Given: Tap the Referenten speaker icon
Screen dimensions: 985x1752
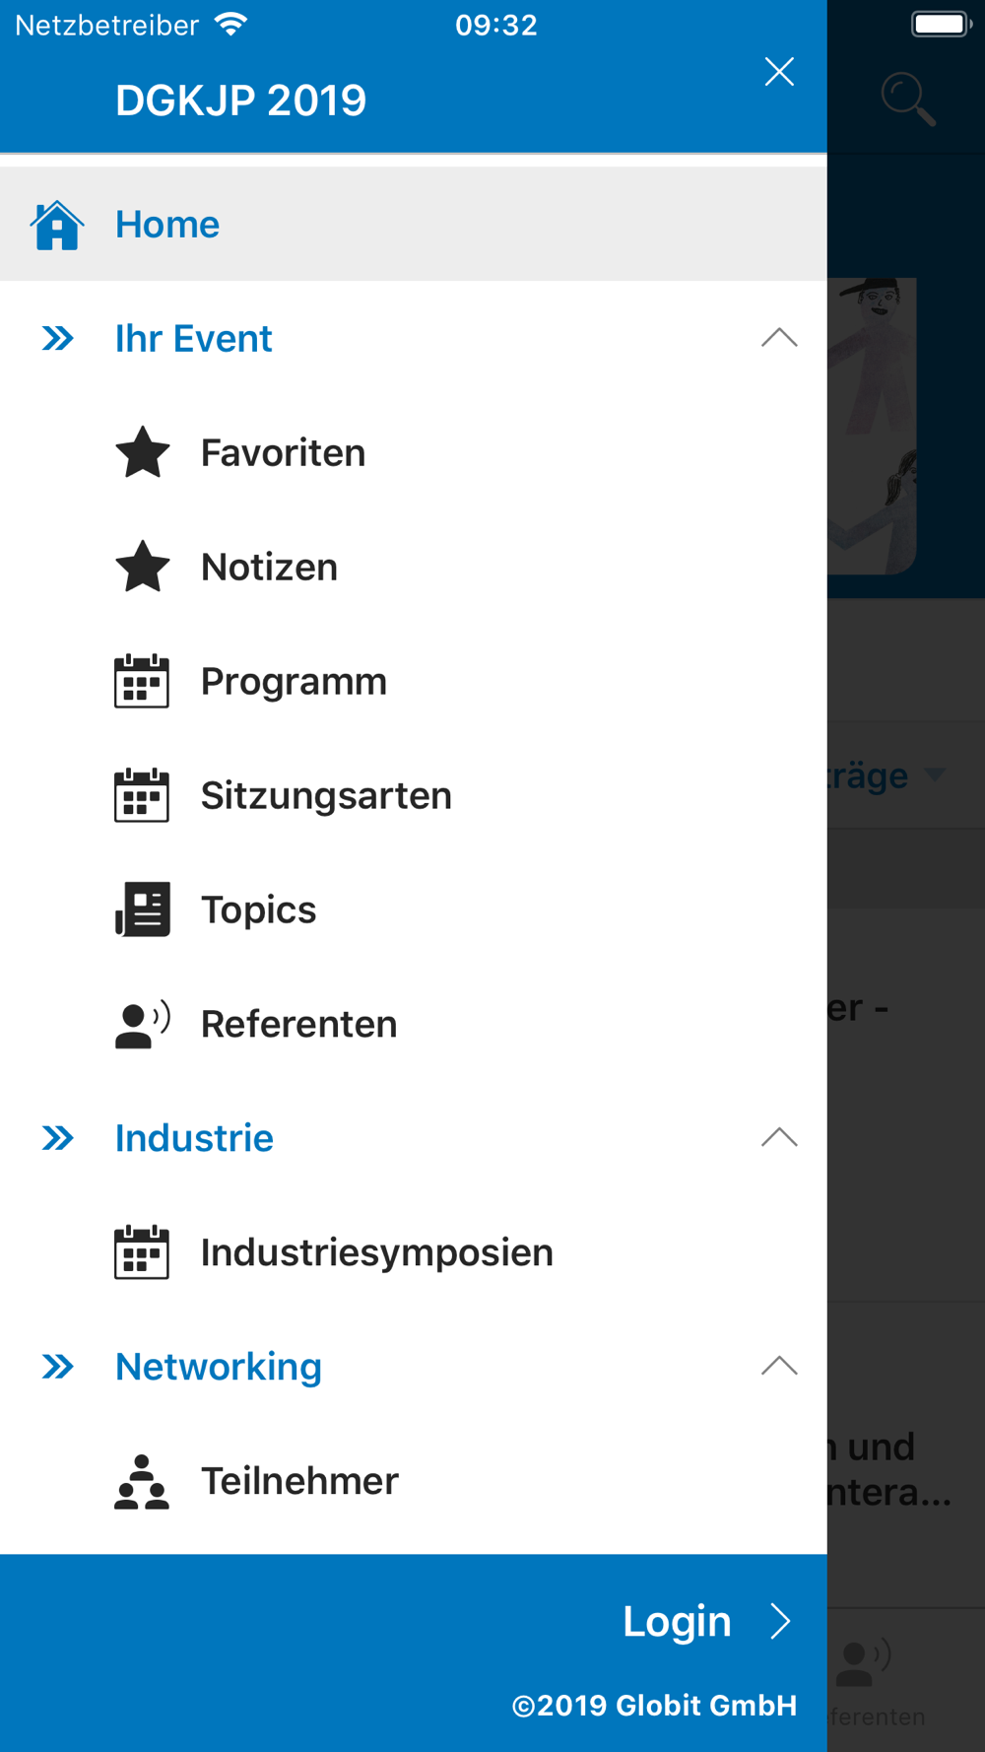Looking at the screenshot, I should 143,1025.
